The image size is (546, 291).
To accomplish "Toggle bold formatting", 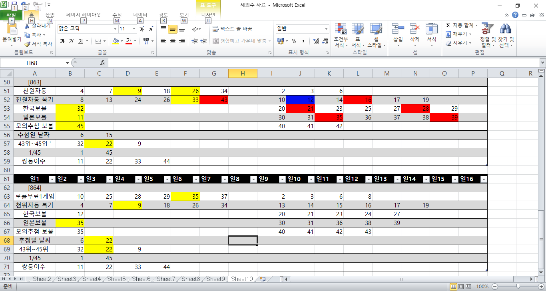I will pos(62,41).
